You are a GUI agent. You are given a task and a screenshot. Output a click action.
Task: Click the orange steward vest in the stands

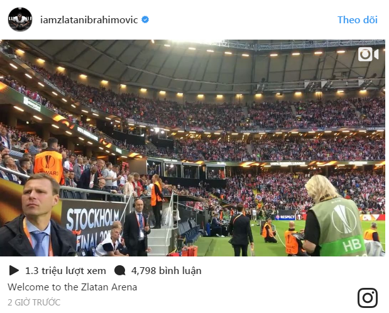(48, 165)
